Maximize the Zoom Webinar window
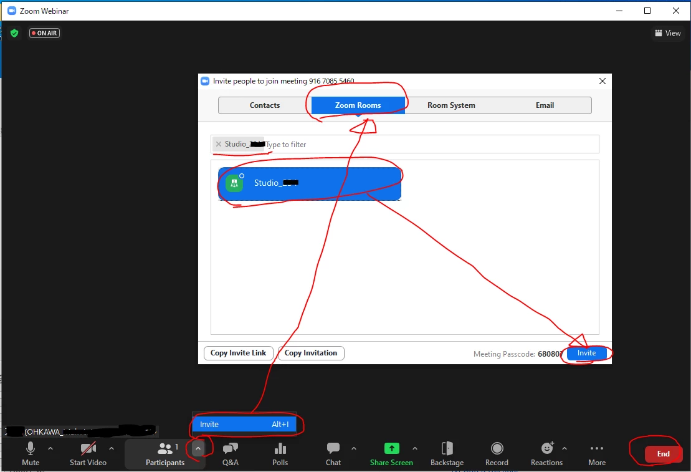 click(x=647, y=11)
